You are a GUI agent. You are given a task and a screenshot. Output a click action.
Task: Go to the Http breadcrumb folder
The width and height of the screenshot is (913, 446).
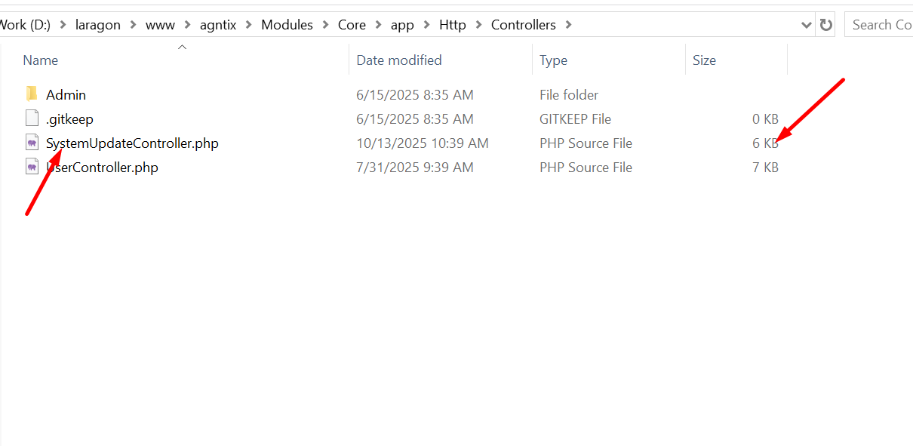point(453,25)
